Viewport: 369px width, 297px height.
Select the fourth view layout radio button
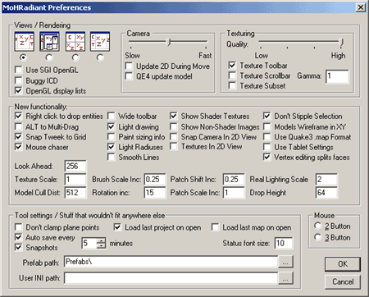click(100, 57)
